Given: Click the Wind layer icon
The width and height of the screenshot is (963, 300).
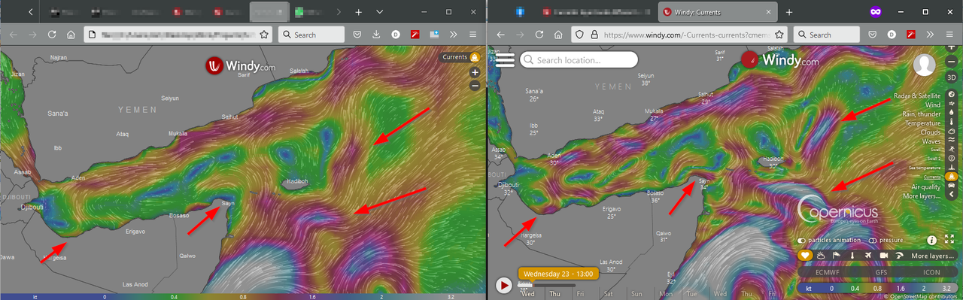Looking at the screenshot, I should [x=951, y=104].
